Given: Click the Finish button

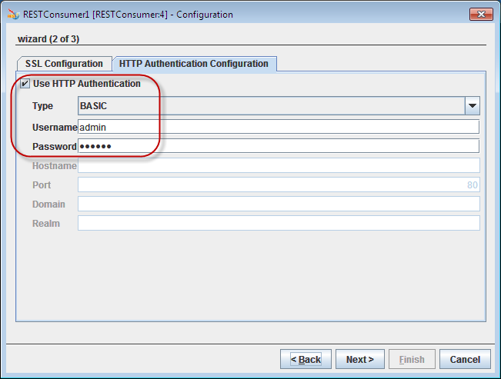Looking at the screenshot, I should (x=412, y=359).
